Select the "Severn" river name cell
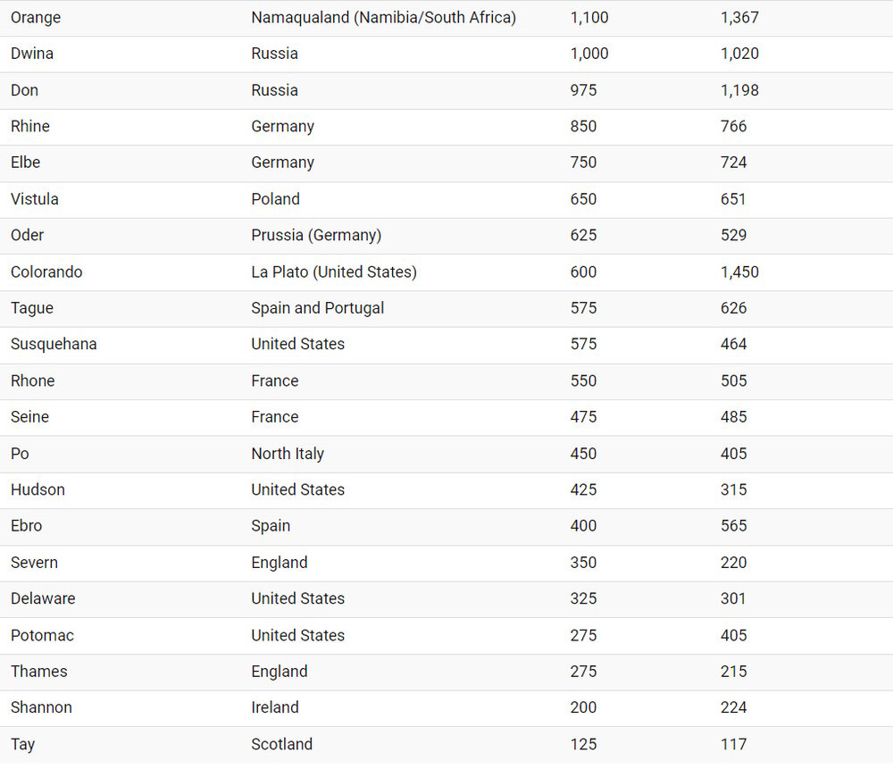 [34, 563]
